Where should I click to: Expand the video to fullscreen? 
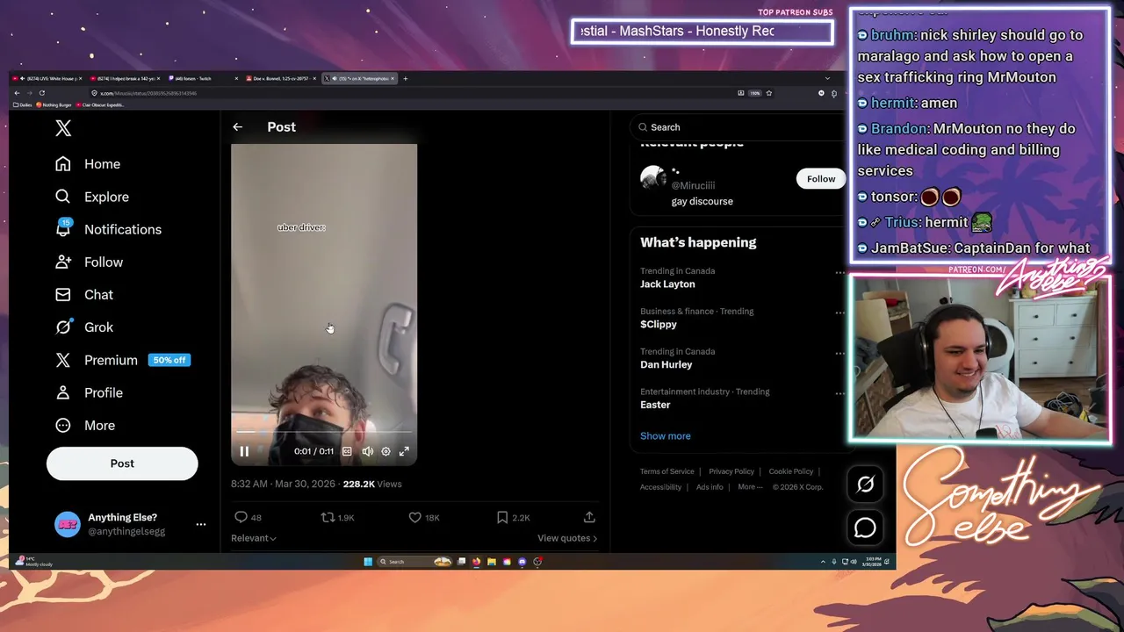[404, 451]
